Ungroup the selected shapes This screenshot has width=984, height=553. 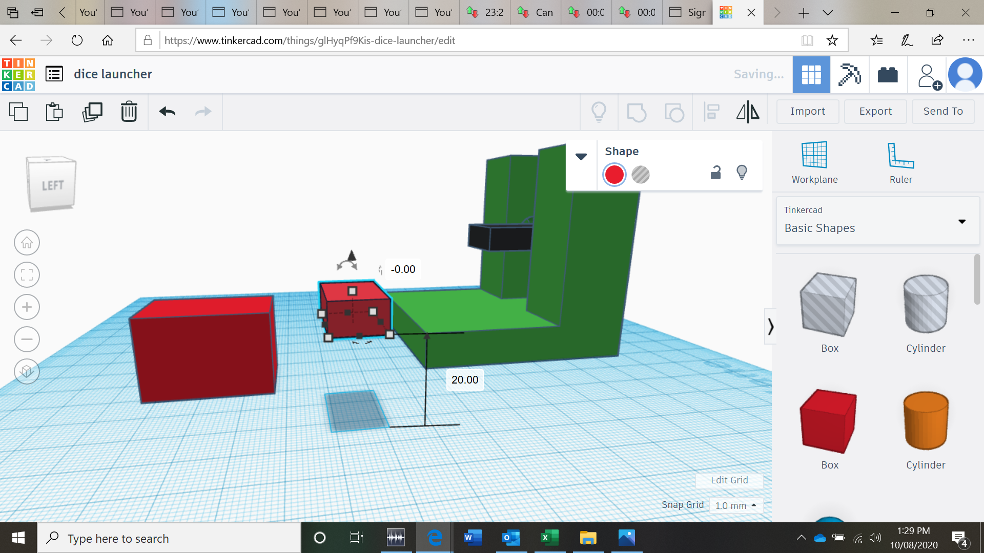(674, 112)
